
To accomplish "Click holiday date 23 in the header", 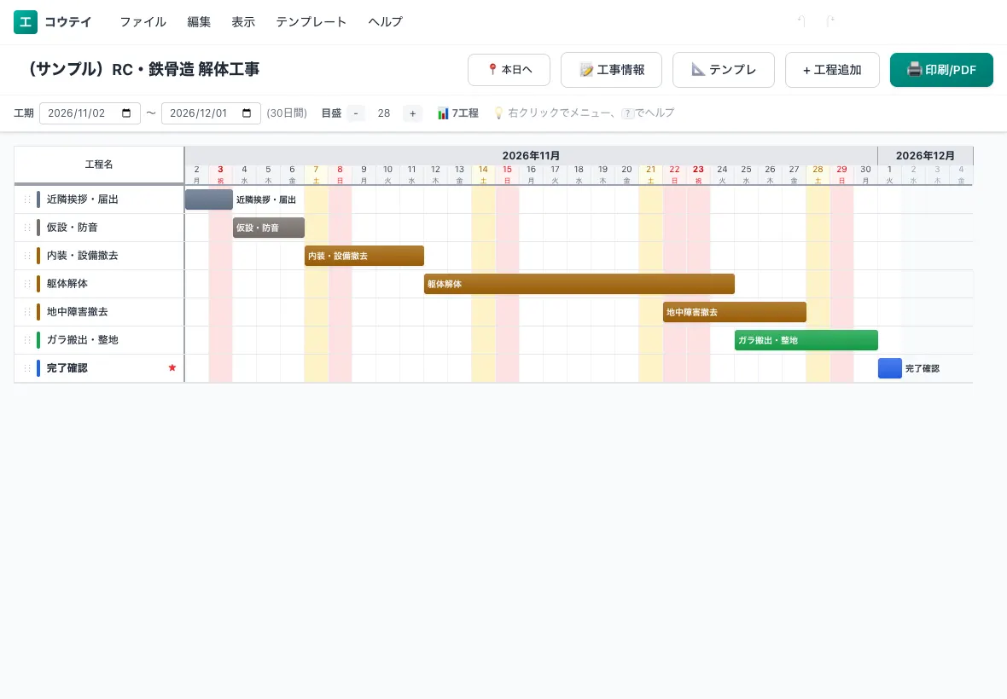I will [698, 175].
